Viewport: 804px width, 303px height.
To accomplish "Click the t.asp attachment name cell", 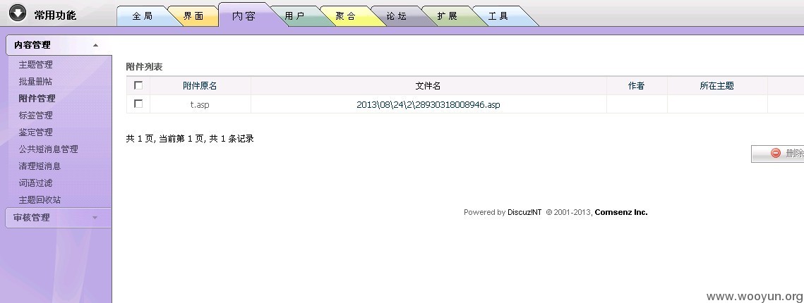I will tap(200, 104).
